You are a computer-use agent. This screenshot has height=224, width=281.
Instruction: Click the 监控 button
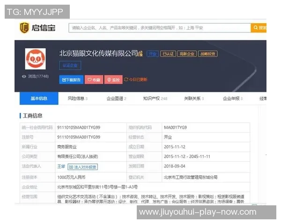113,80
